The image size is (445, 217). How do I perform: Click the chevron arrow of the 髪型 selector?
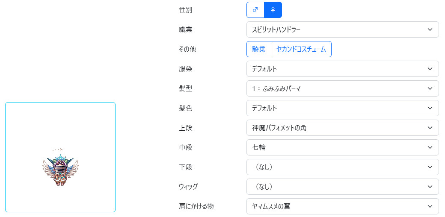pos(430,89)
